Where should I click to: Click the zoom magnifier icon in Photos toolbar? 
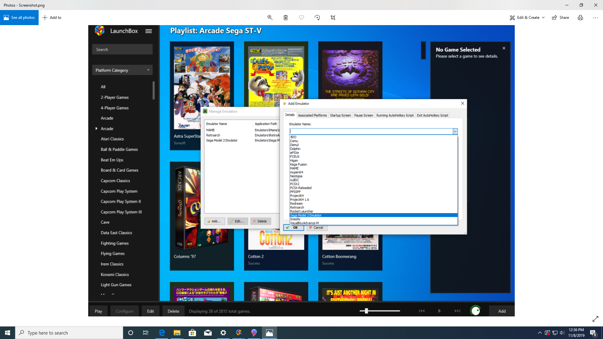pyautogui.click(x=270, y=18)
